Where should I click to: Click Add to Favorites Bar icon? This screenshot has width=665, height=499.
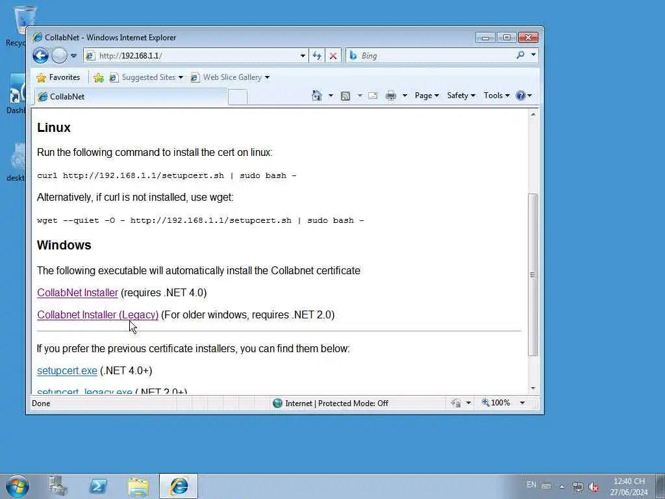click(x=99, y=77)
